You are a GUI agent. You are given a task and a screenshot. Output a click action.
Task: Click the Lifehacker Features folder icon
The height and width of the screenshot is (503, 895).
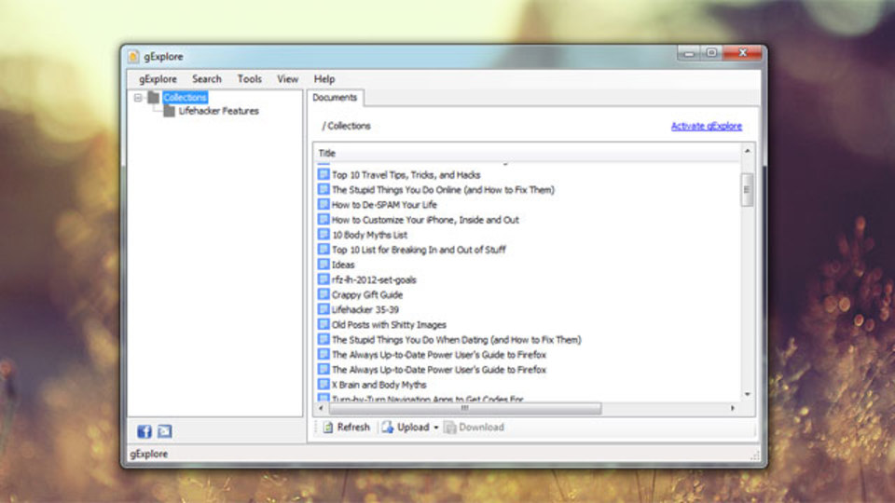click(169, 111)
